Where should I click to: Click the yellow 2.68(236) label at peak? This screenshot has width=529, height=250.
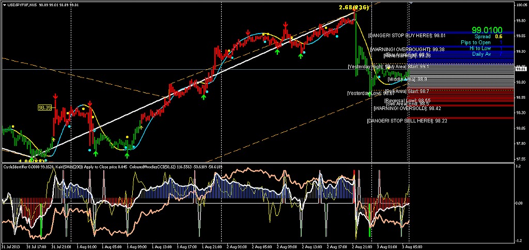coord(354,7)
